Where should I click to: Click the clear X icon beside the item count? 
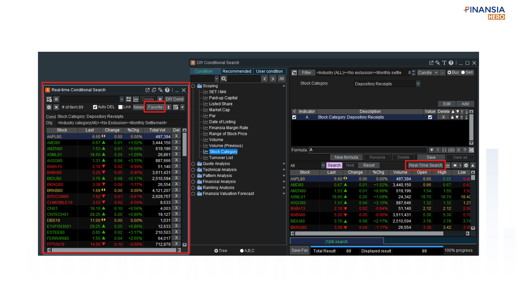point(56,107)
